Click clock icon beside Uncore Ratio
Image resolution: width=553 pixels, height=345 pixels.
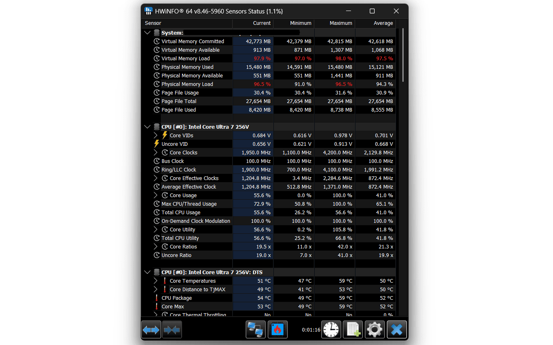coord(157,255)
